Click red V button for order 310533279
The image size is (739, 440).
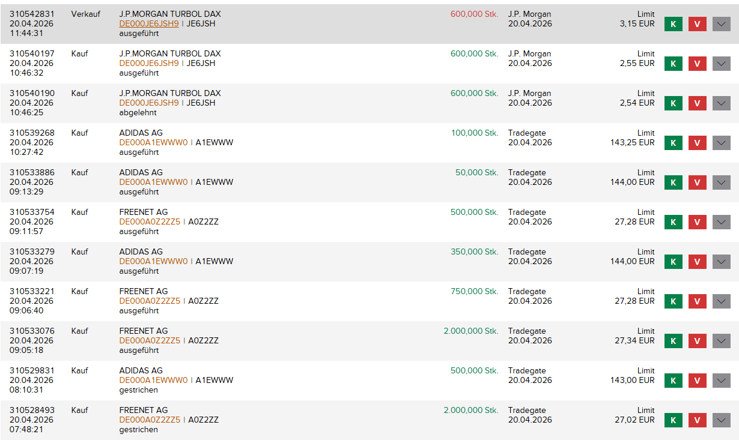(697, 262)
